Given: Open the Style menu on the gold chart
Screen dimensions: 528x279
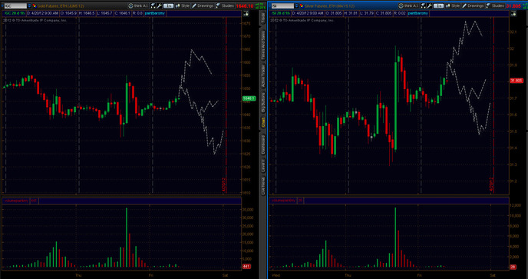Looking at the screenshot, I should (x=183, y=5).
